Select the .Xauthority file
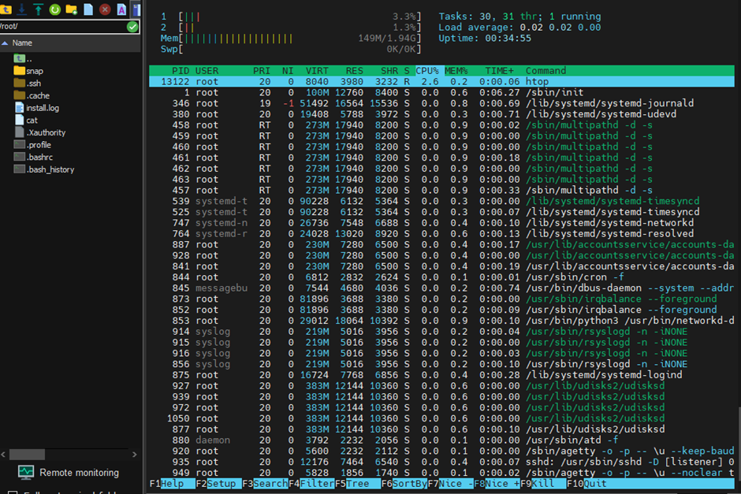The width and height of the screenshot is (741, 494). 40,132
